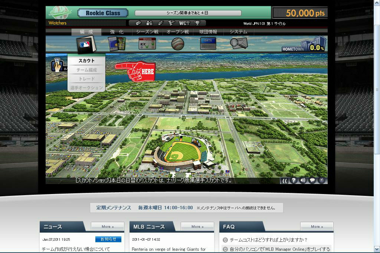Collapse the panel with the double-arrow button

click(285, 181)
